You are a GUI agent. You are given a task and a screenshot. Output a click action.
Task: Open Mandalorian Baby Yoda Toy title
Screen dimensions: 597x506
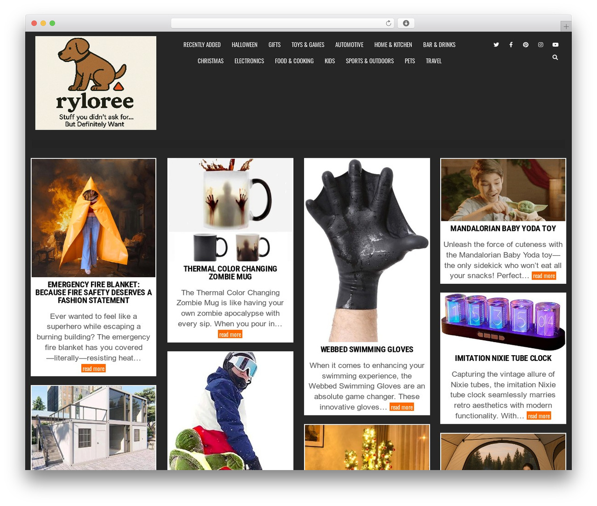pos(503,229)
